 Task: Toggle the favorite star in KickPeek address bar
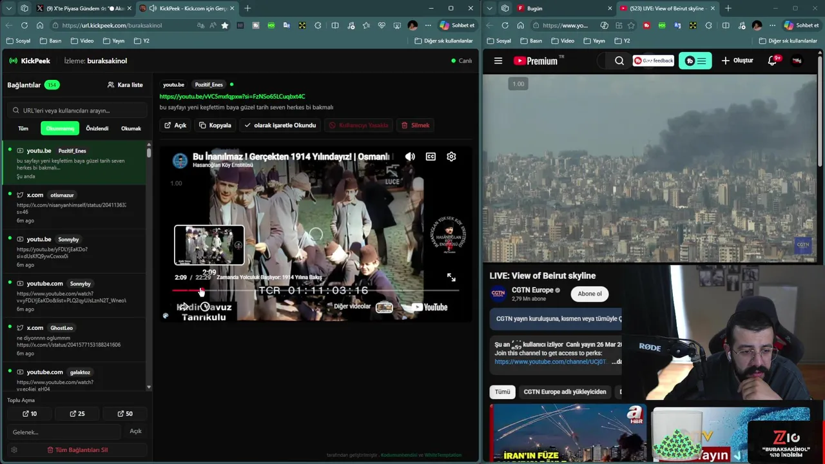click(x=224, y=25)
